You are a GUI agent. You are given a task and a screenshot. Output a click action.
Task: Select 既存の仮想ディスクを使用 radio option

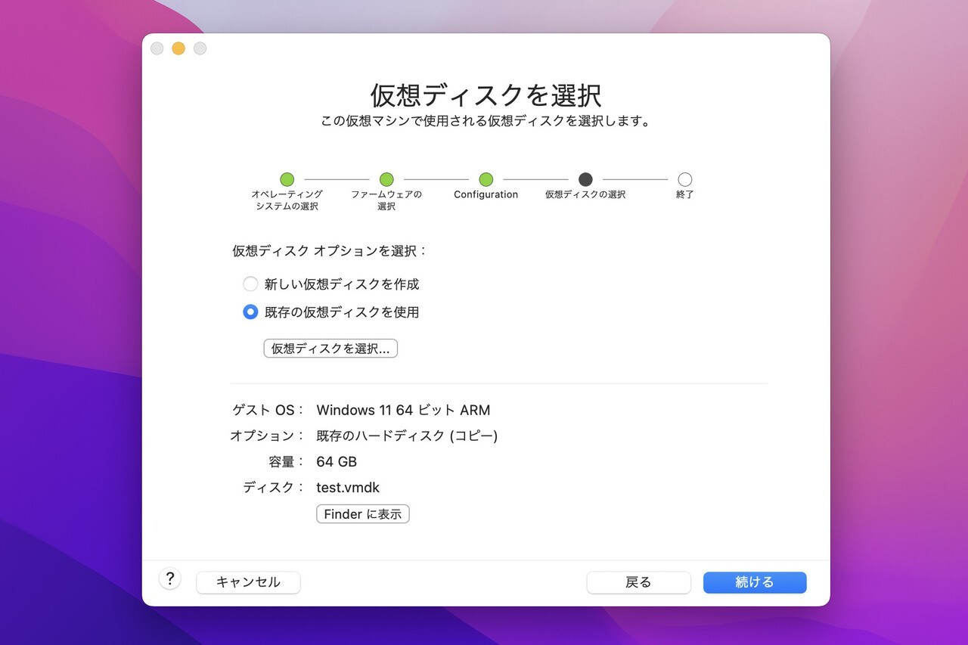(250, 312)
